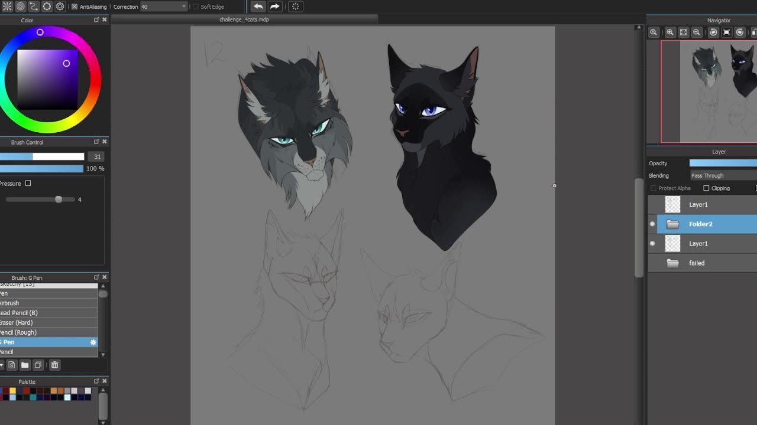
Task: Float the Brush panel
Action: tap(96, 277)
